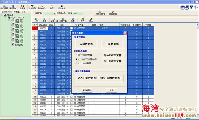Click row number 15 in table
This screenshot has width=199, height=120.
(x=35, y=74)
